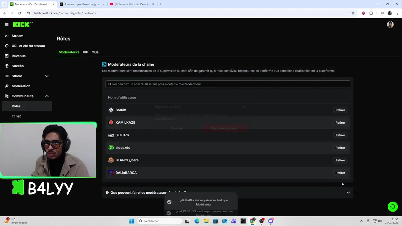Click the taskbar Rechercher search box

(160, 221)
